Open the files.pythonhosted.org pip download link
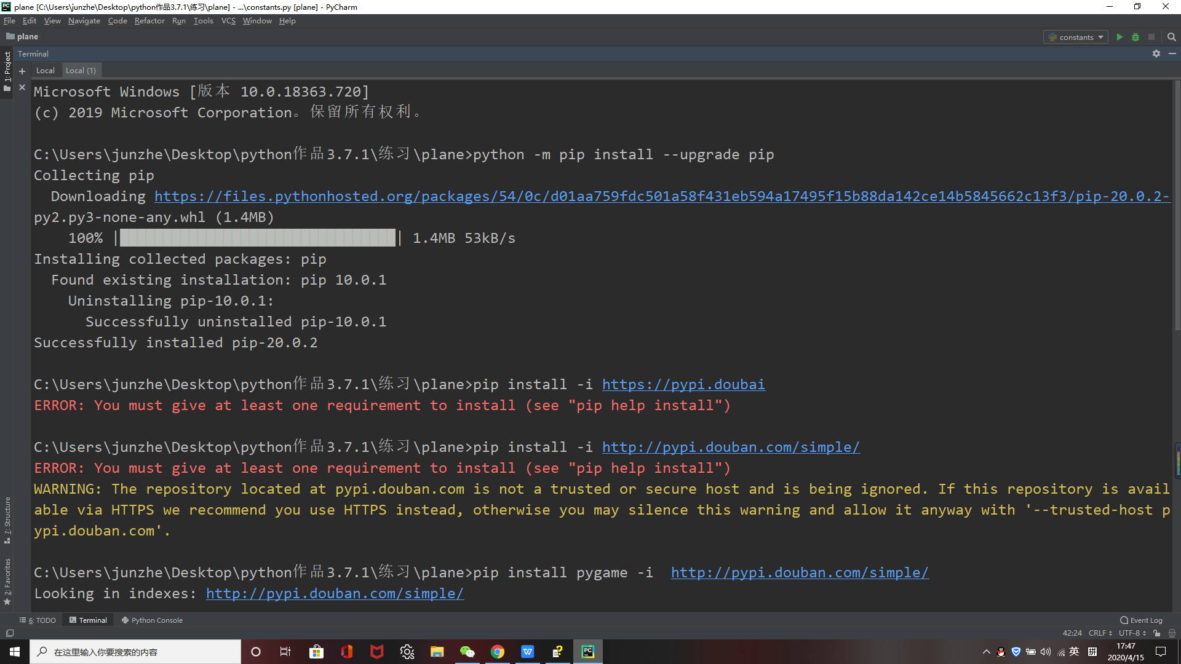 point(662,197)
